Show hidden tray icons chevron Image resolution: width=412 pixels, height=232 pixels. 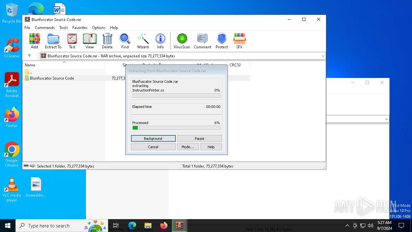coord(347,226)
